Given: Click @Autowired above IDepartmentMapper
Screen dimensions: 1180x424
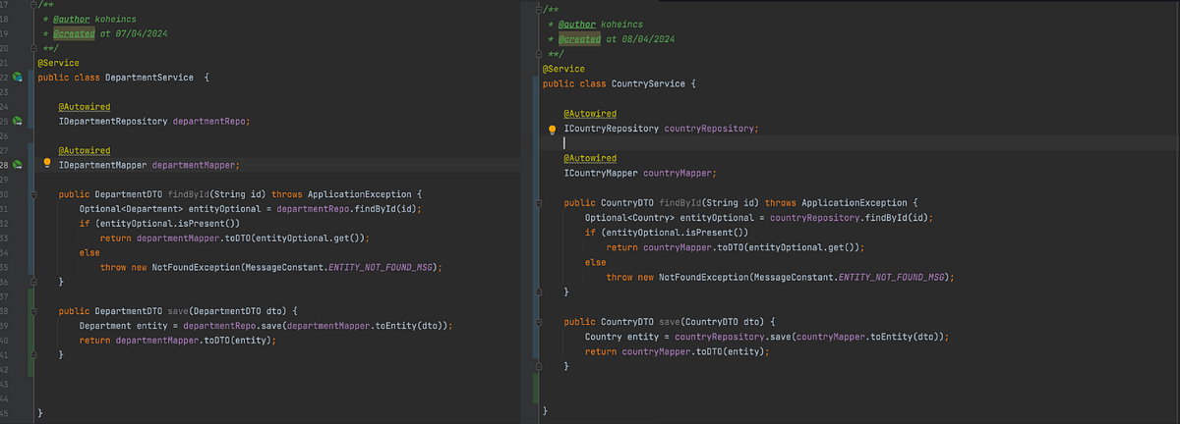Looking at the screenshot, I should [x=84, y=150].
